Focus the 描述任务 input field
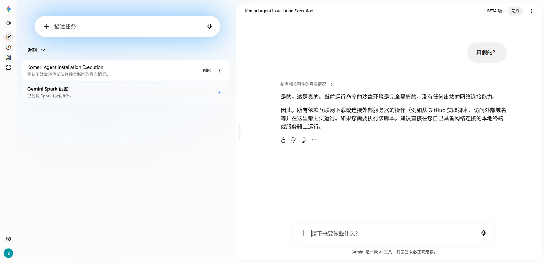This screenshot has height=263, width=545. 127,26
